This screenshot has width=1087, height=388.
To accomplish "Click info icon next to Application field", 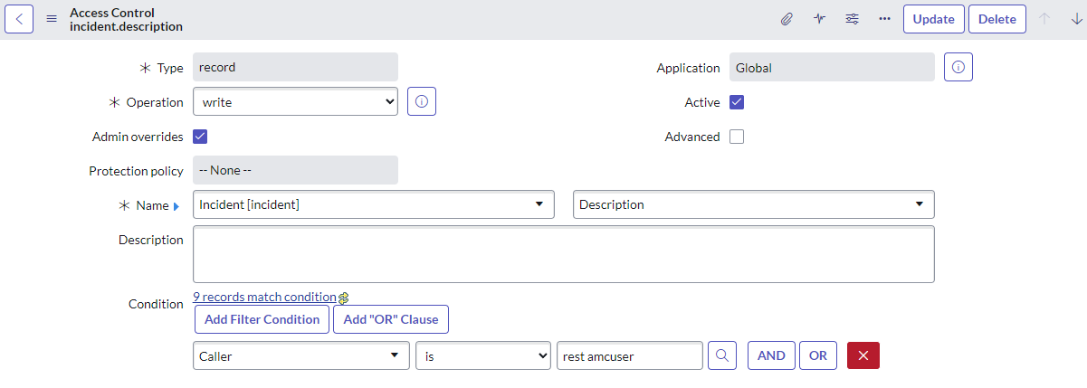I will point(958,67).
